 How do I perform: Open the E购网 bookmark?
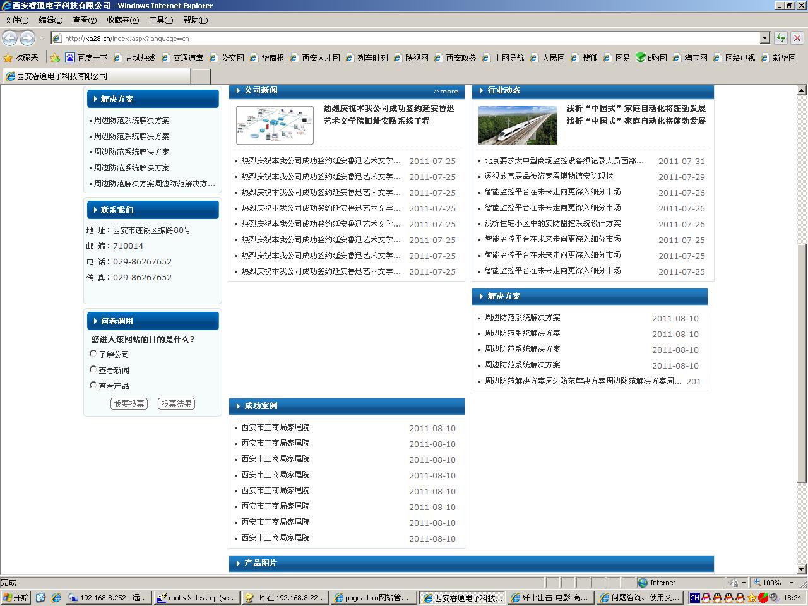tap(651, 57)
